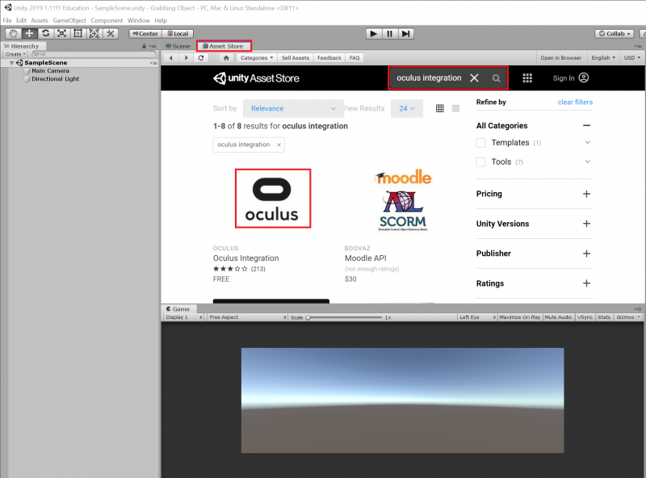Reload the Asset Store page
This screenshot has height=478, width=646.
coord(201,57)
